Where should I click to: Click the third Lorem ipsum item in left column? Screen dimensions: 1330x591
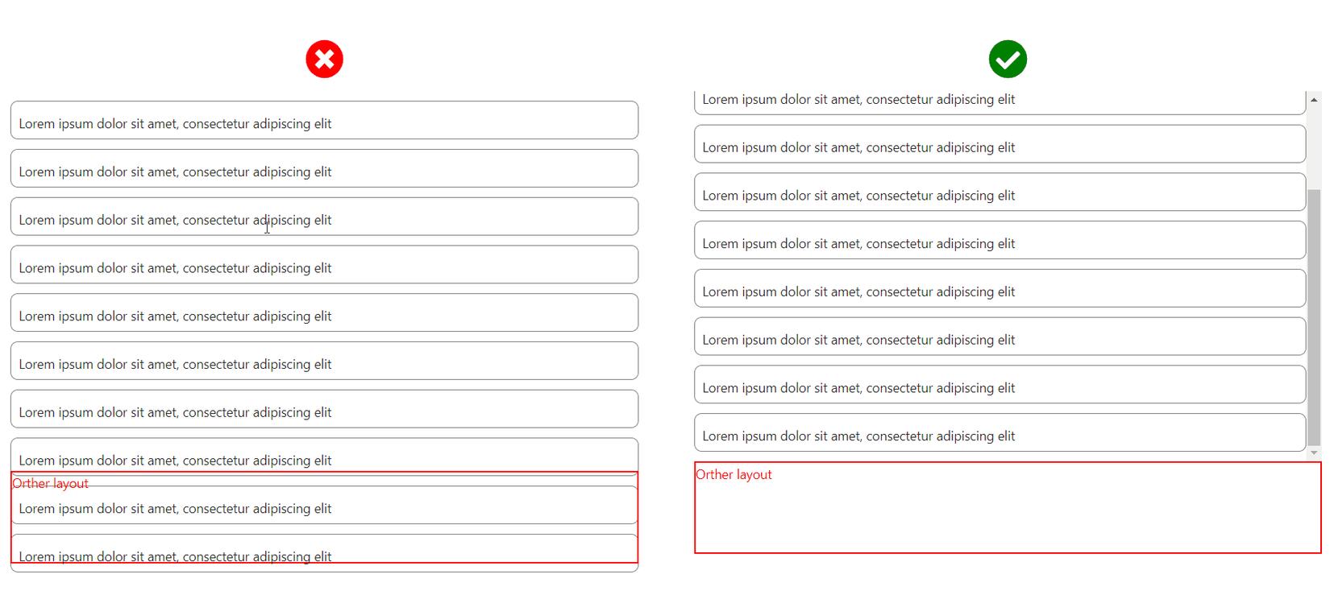[324, 217]
